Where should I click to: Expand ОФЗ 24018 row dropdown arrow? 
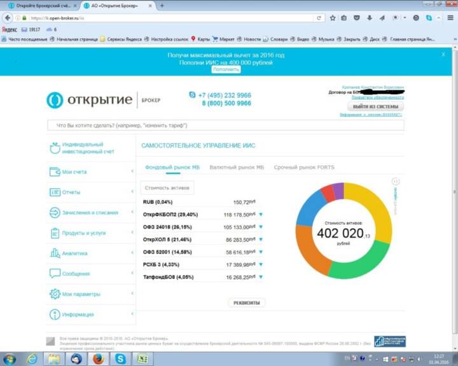coord(261,227)
